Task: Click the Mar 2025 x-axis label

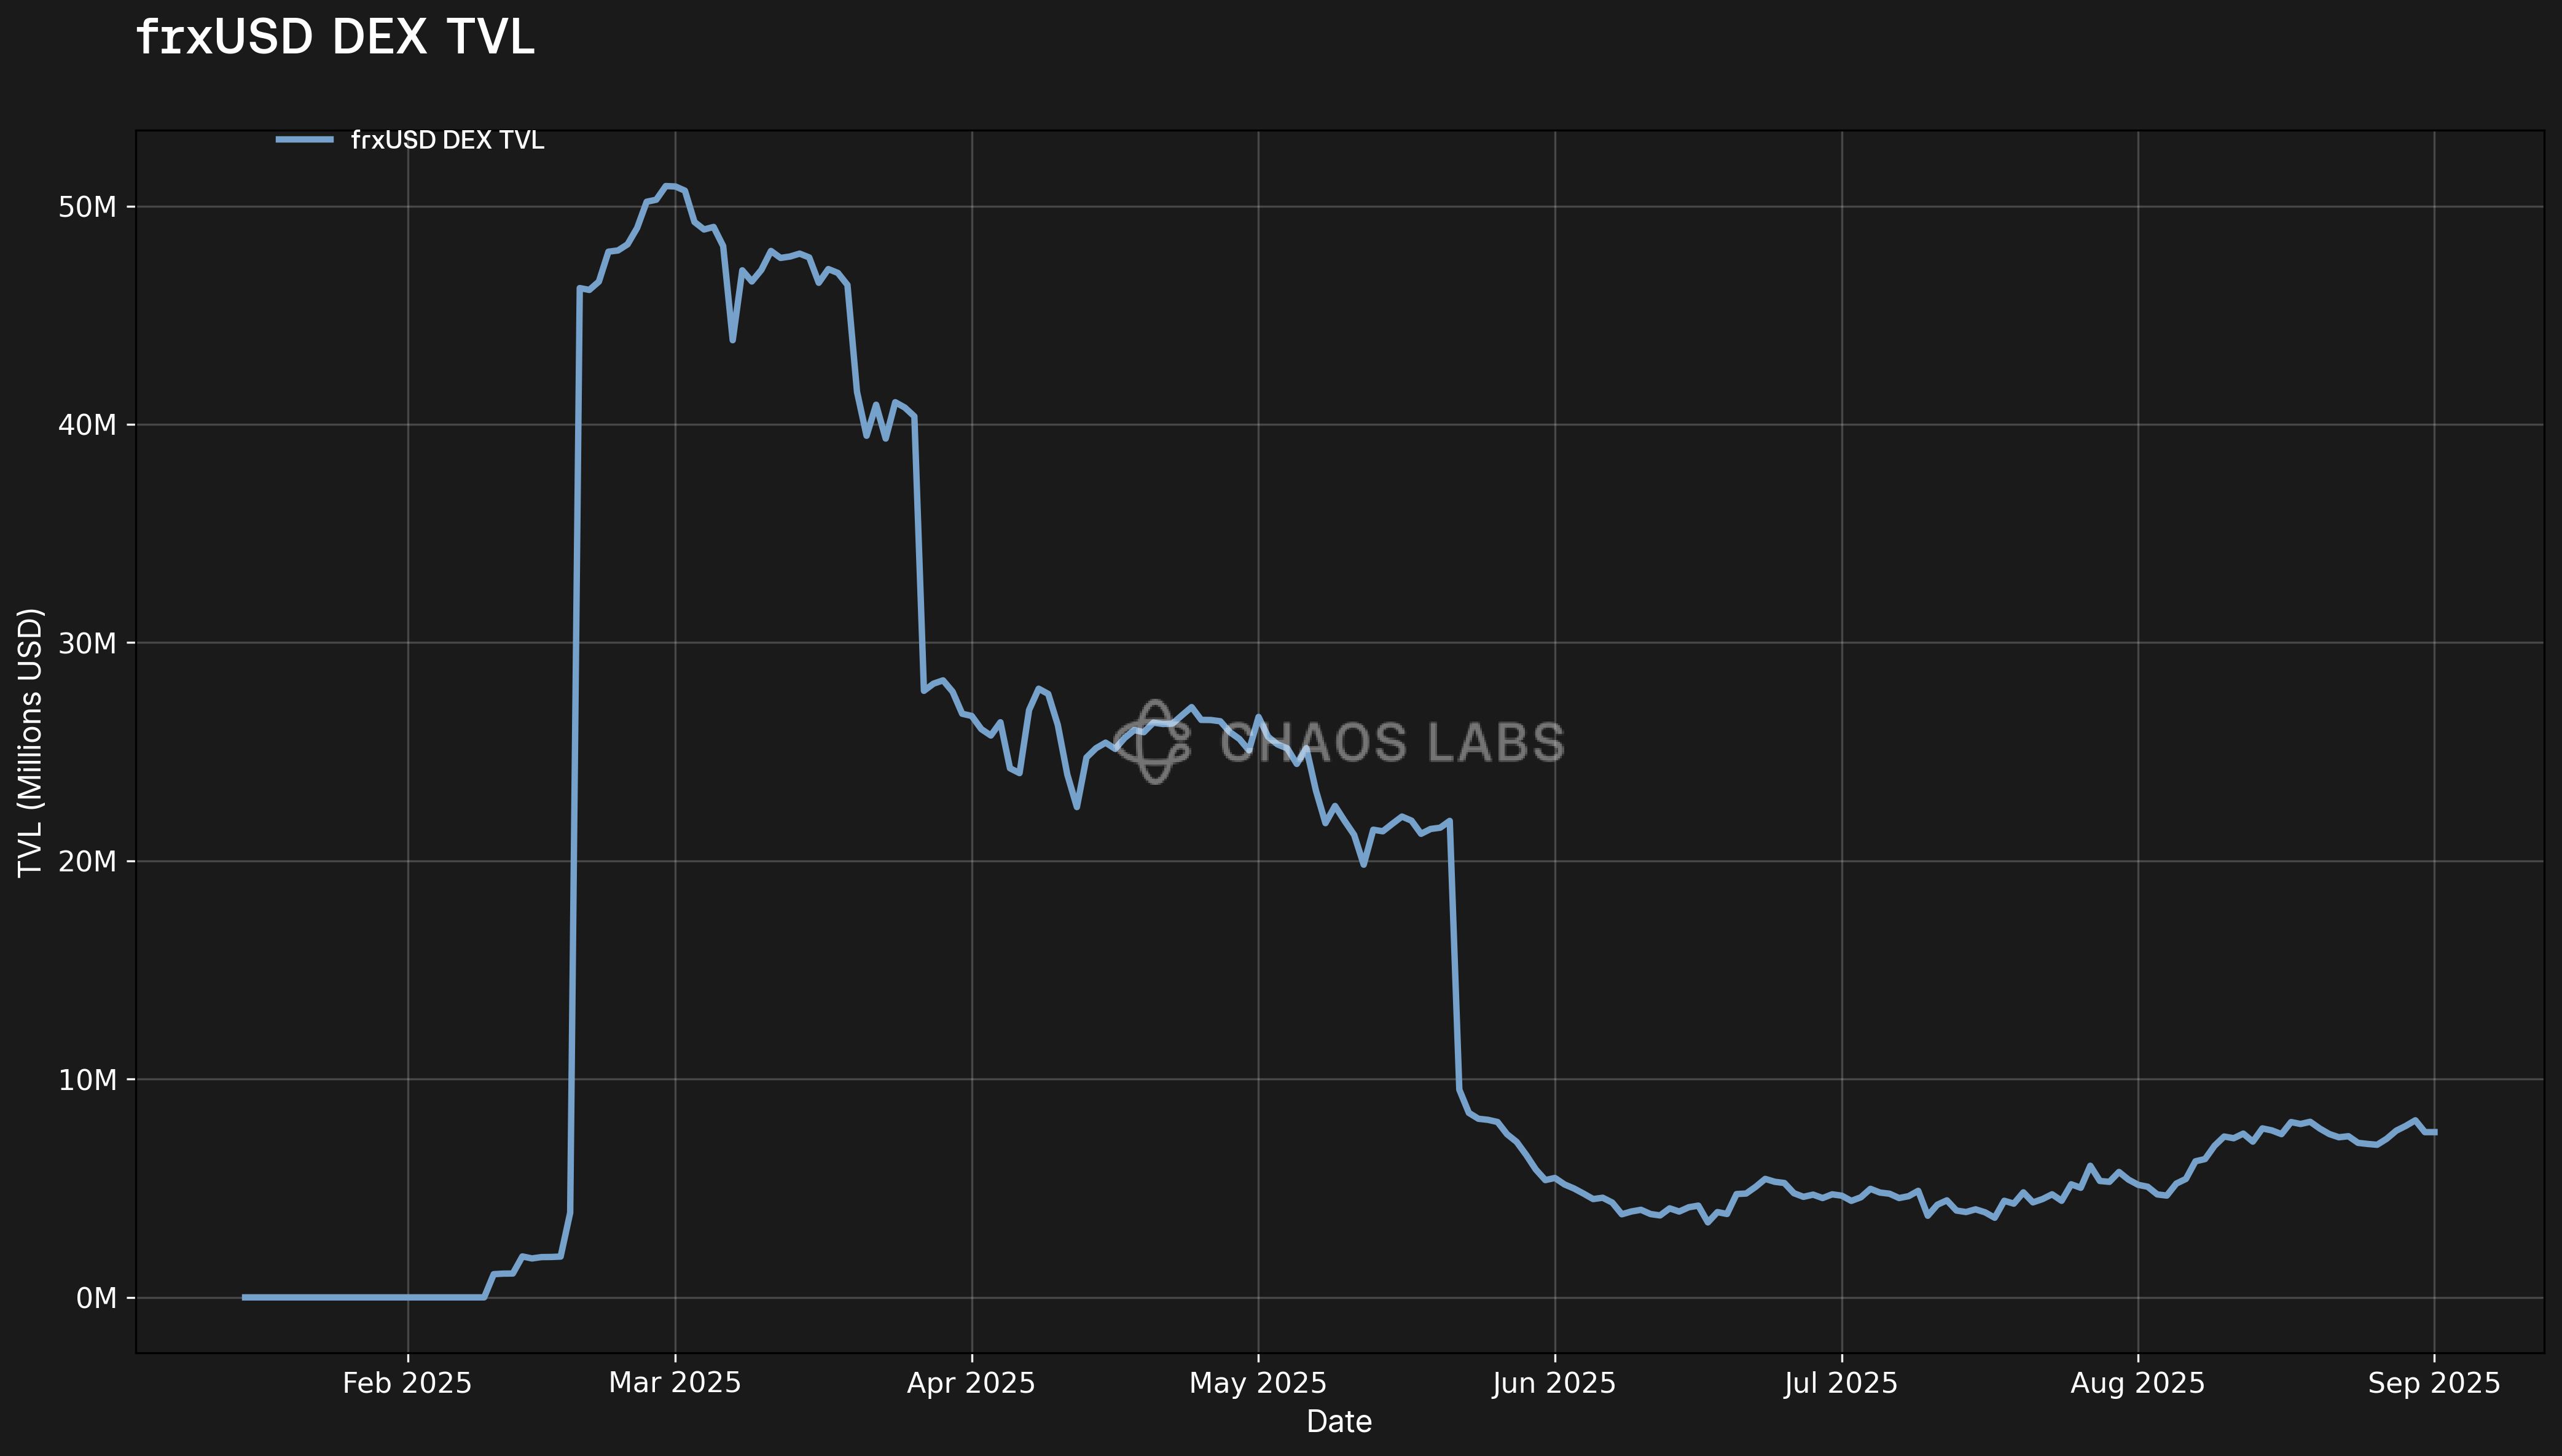Action: (675, 1383)
